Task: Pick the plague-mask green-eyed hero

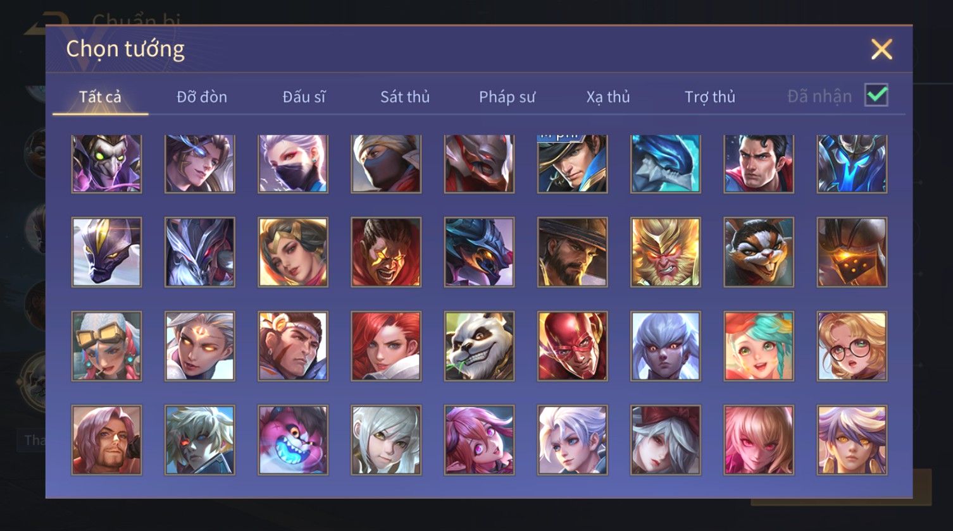Action: click(x=106, y=164)
